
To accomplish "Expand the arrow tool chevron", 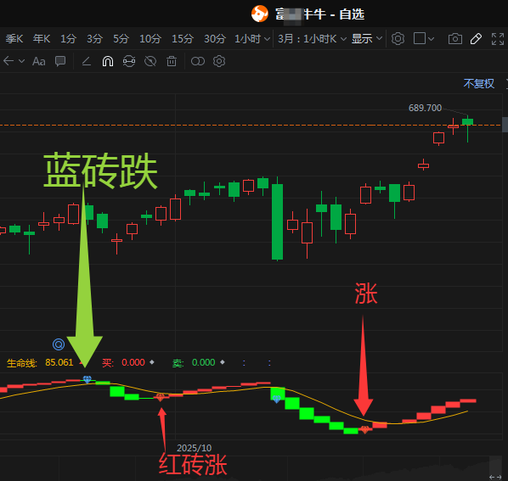I will 22,61.
